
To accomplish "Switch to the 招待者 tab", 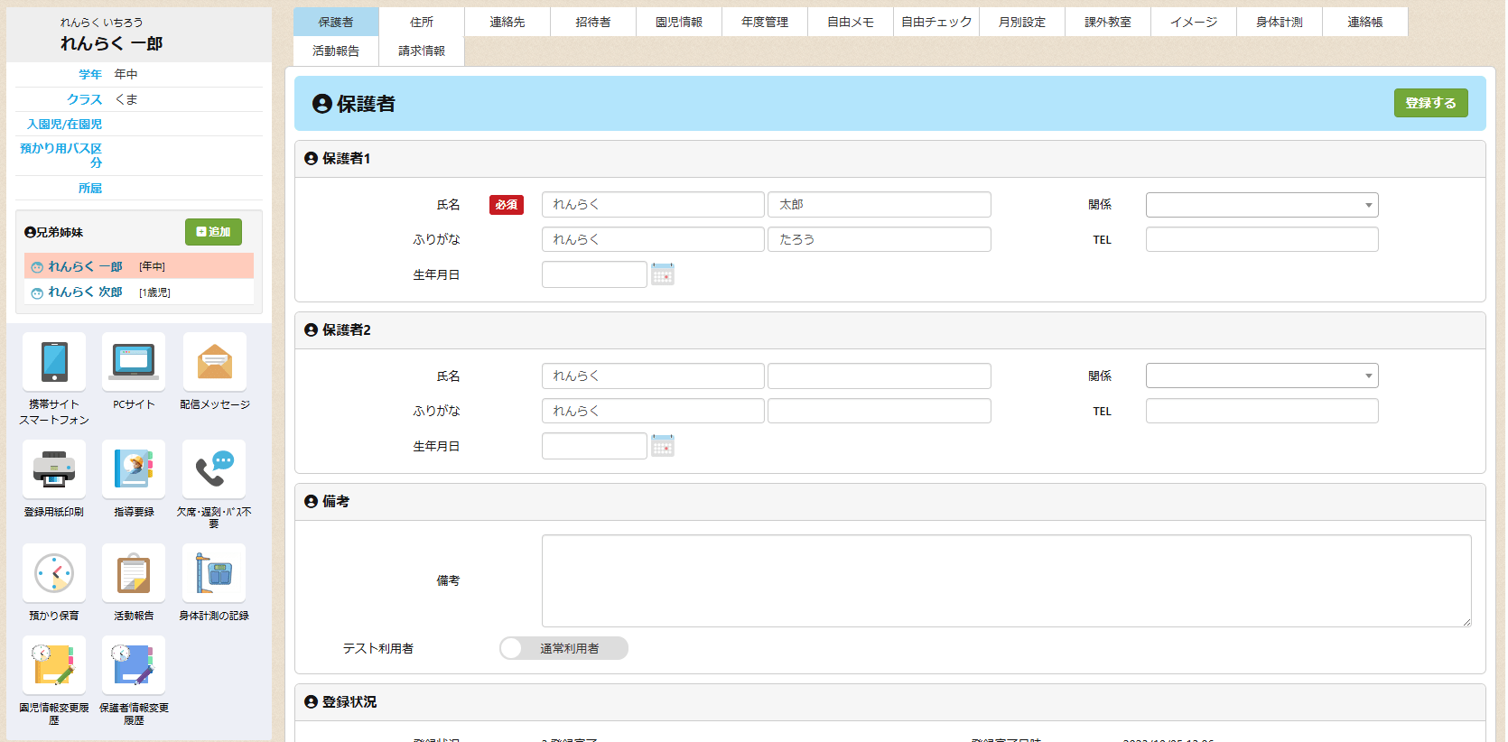I will pos(593,22).
